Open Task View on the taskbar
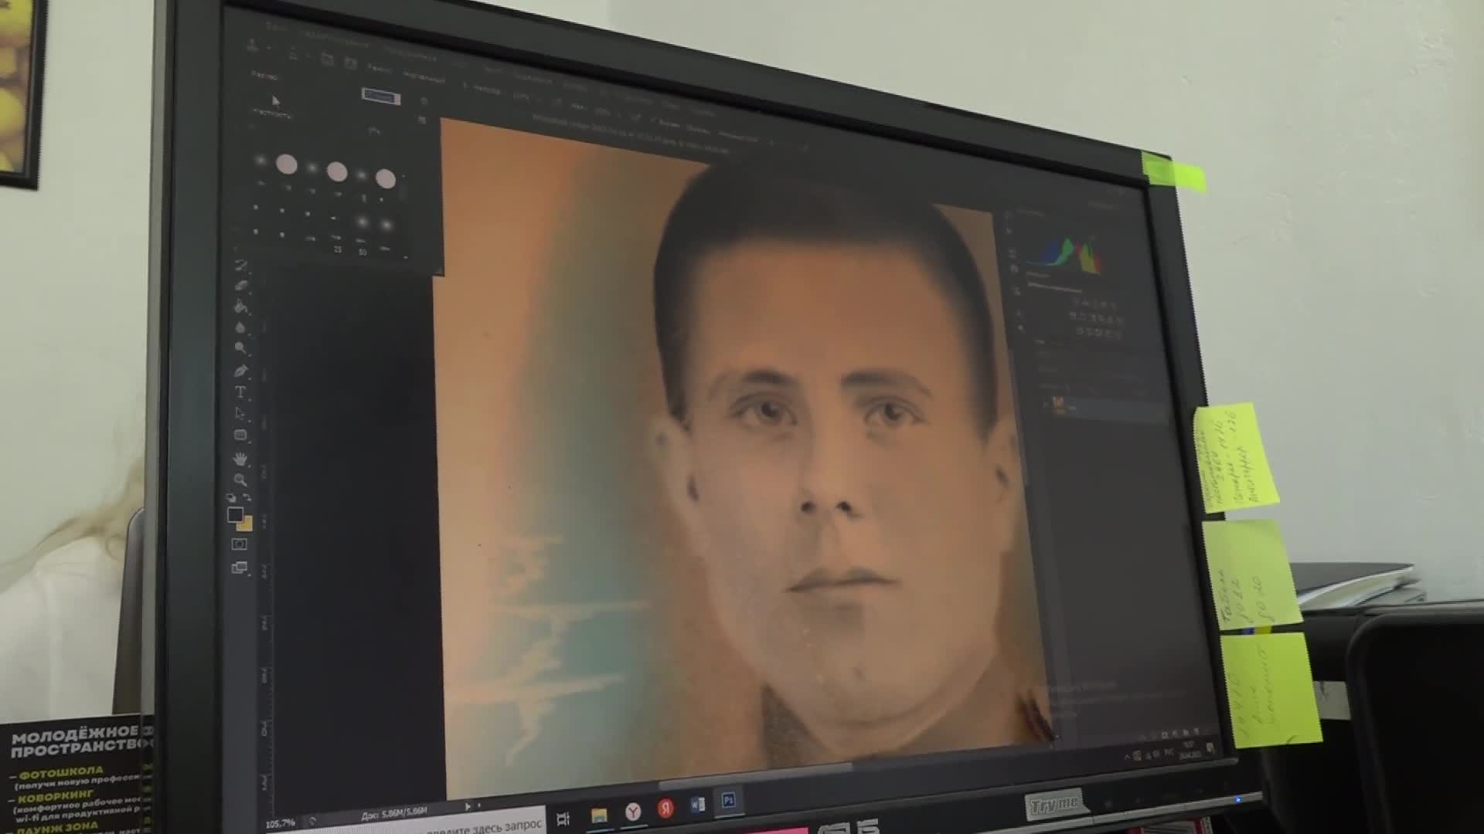This screenshot has width=1484, height=834. [x=563, y=818]
